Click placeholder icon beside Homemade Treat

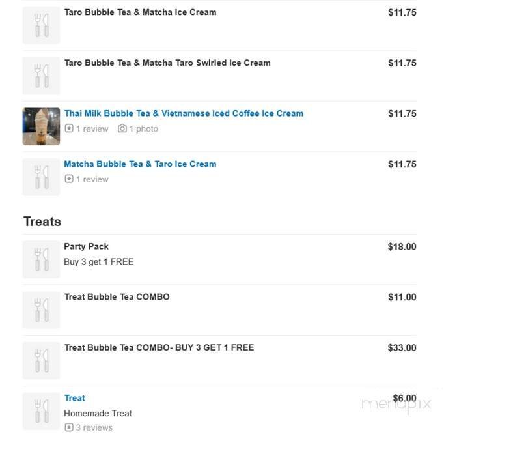41,411
